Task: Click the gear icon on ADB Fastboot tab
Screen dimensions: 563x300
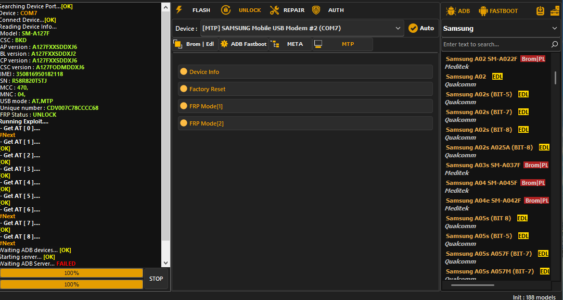Action: click(x=224, y=44)
